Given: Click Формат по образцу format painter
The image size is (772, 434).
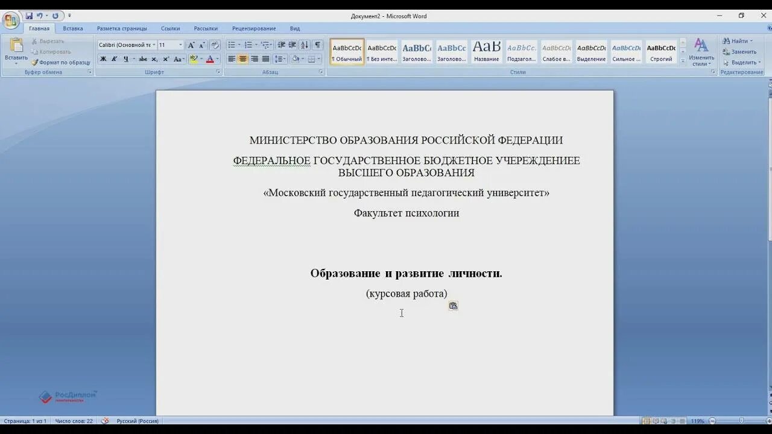Looking at the screenshot, I should 60,62.
